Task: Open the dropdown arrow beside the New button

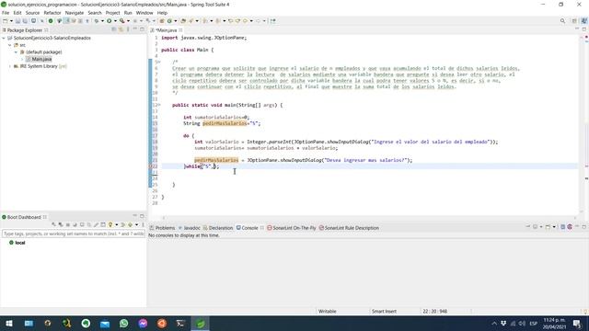Action: (11, 21)
